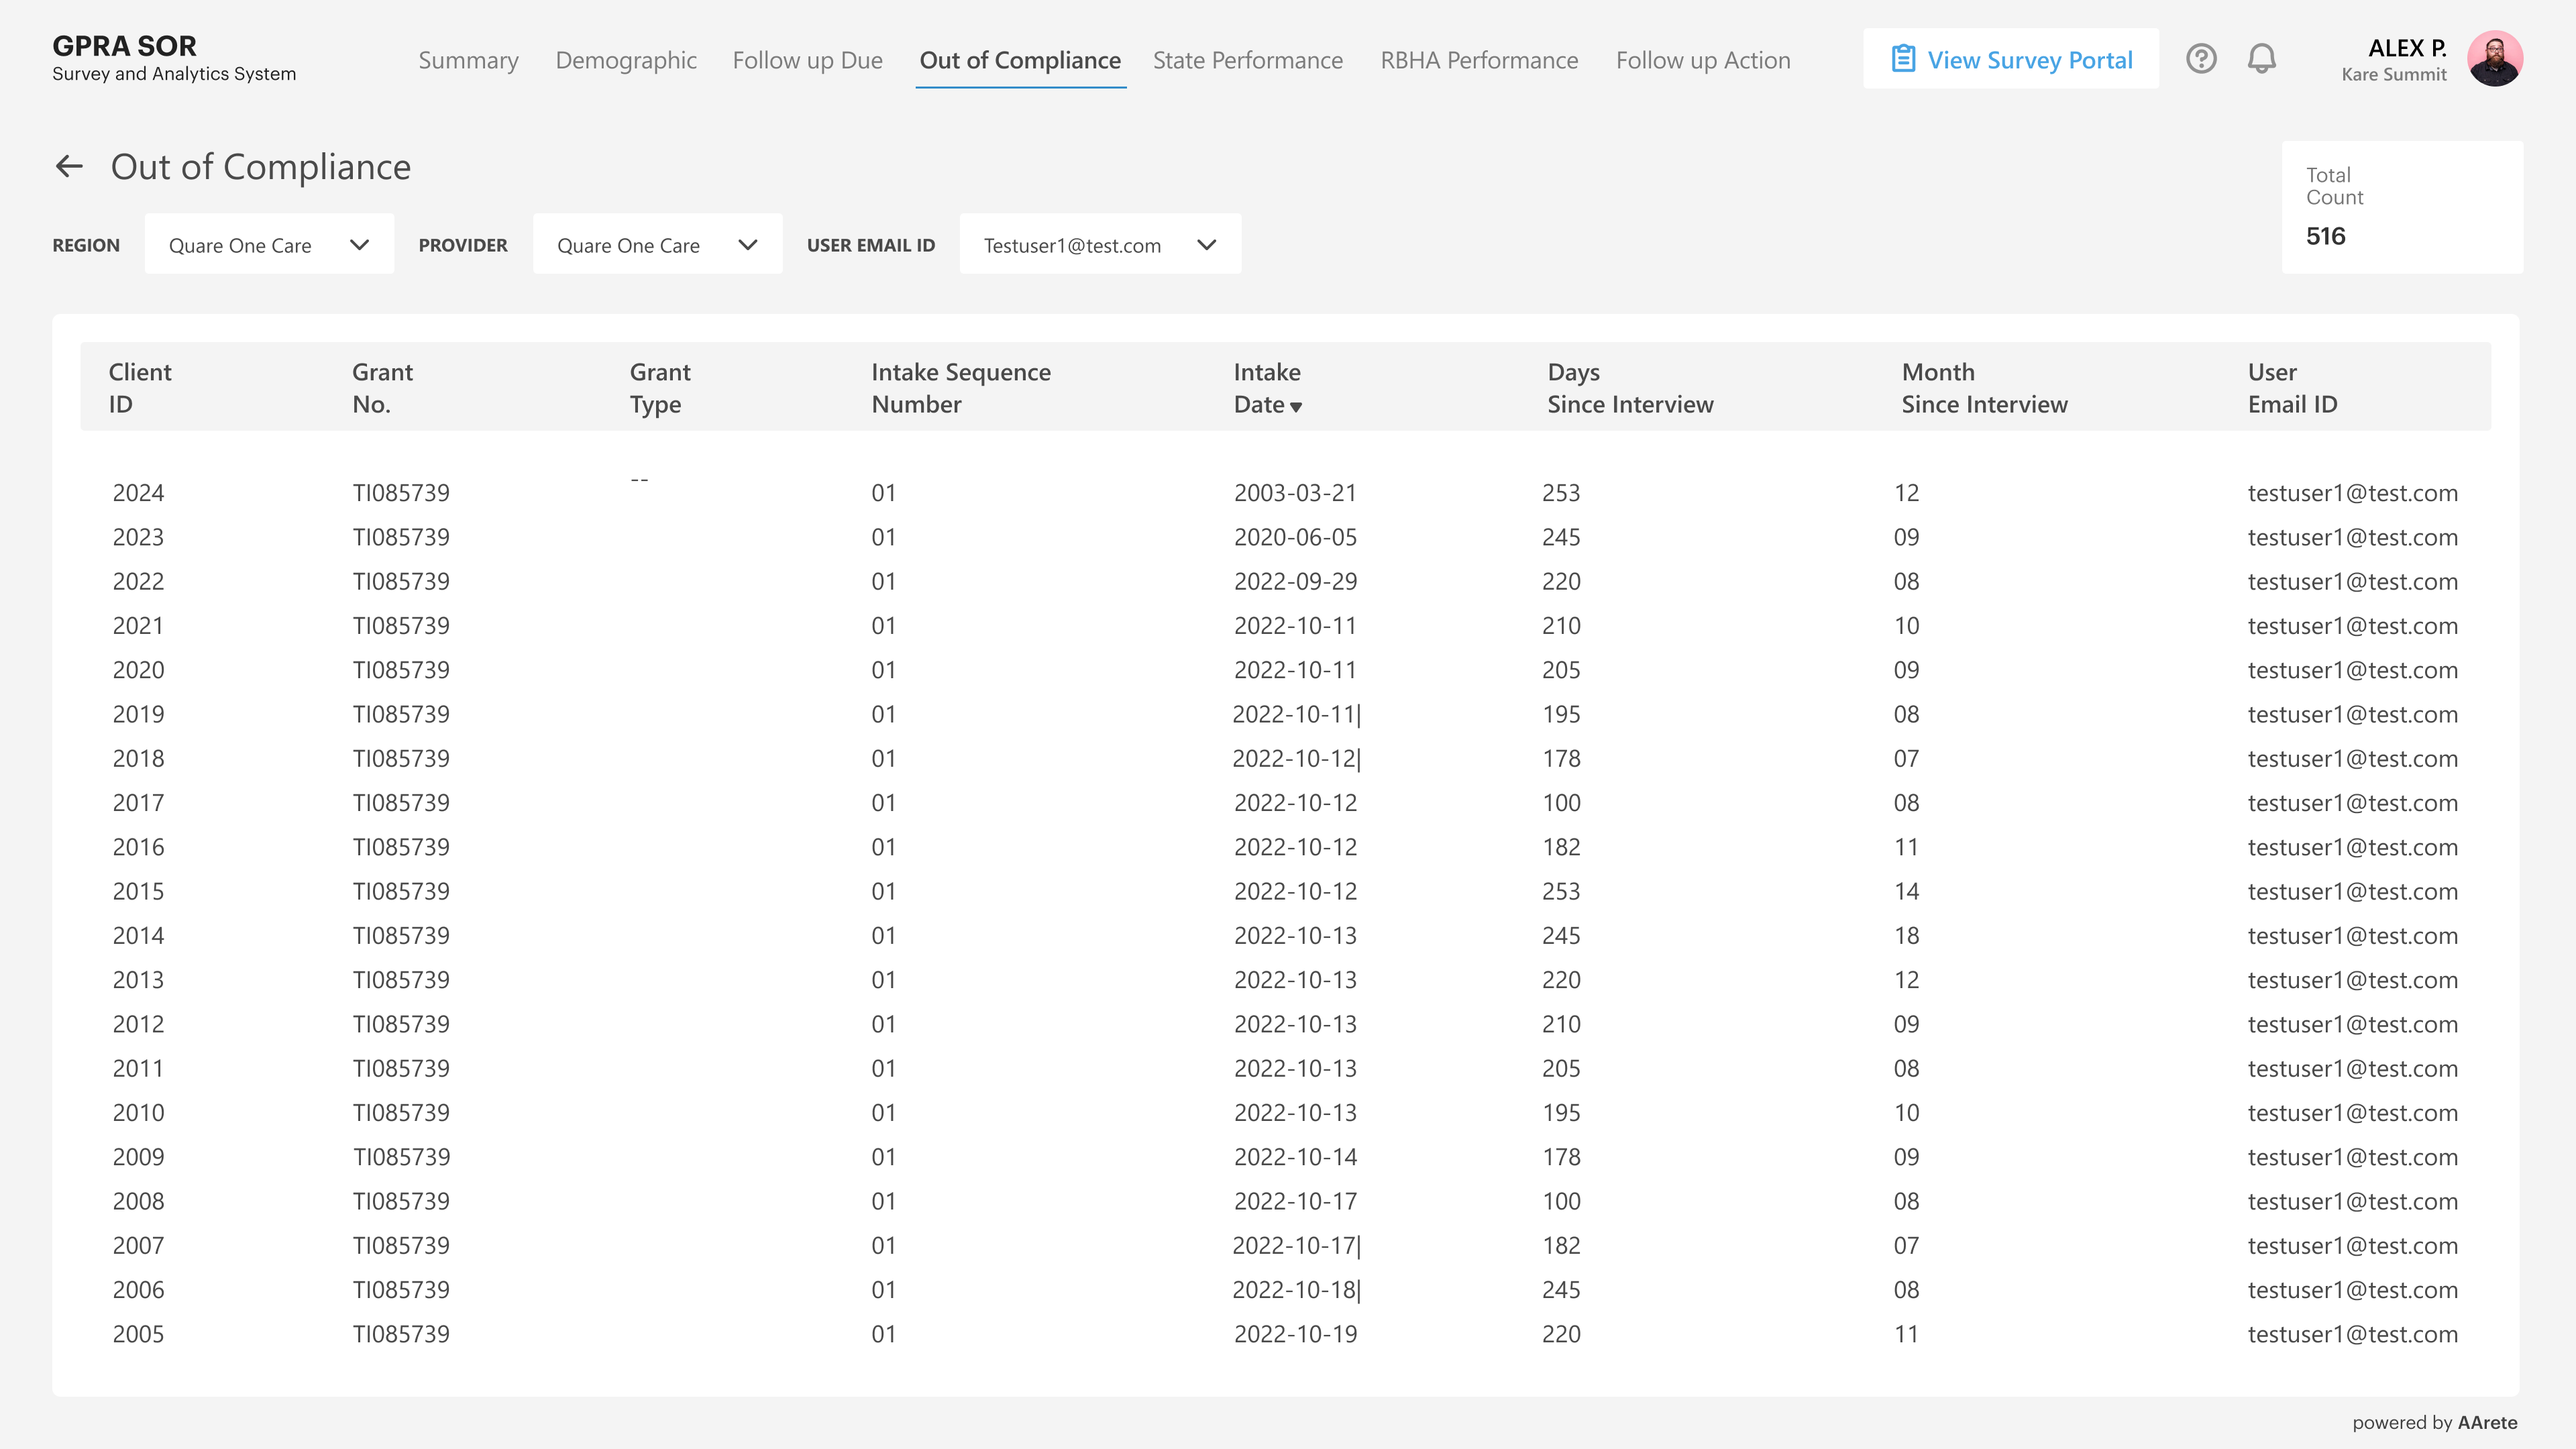Open the State Performance tab

1248,60
